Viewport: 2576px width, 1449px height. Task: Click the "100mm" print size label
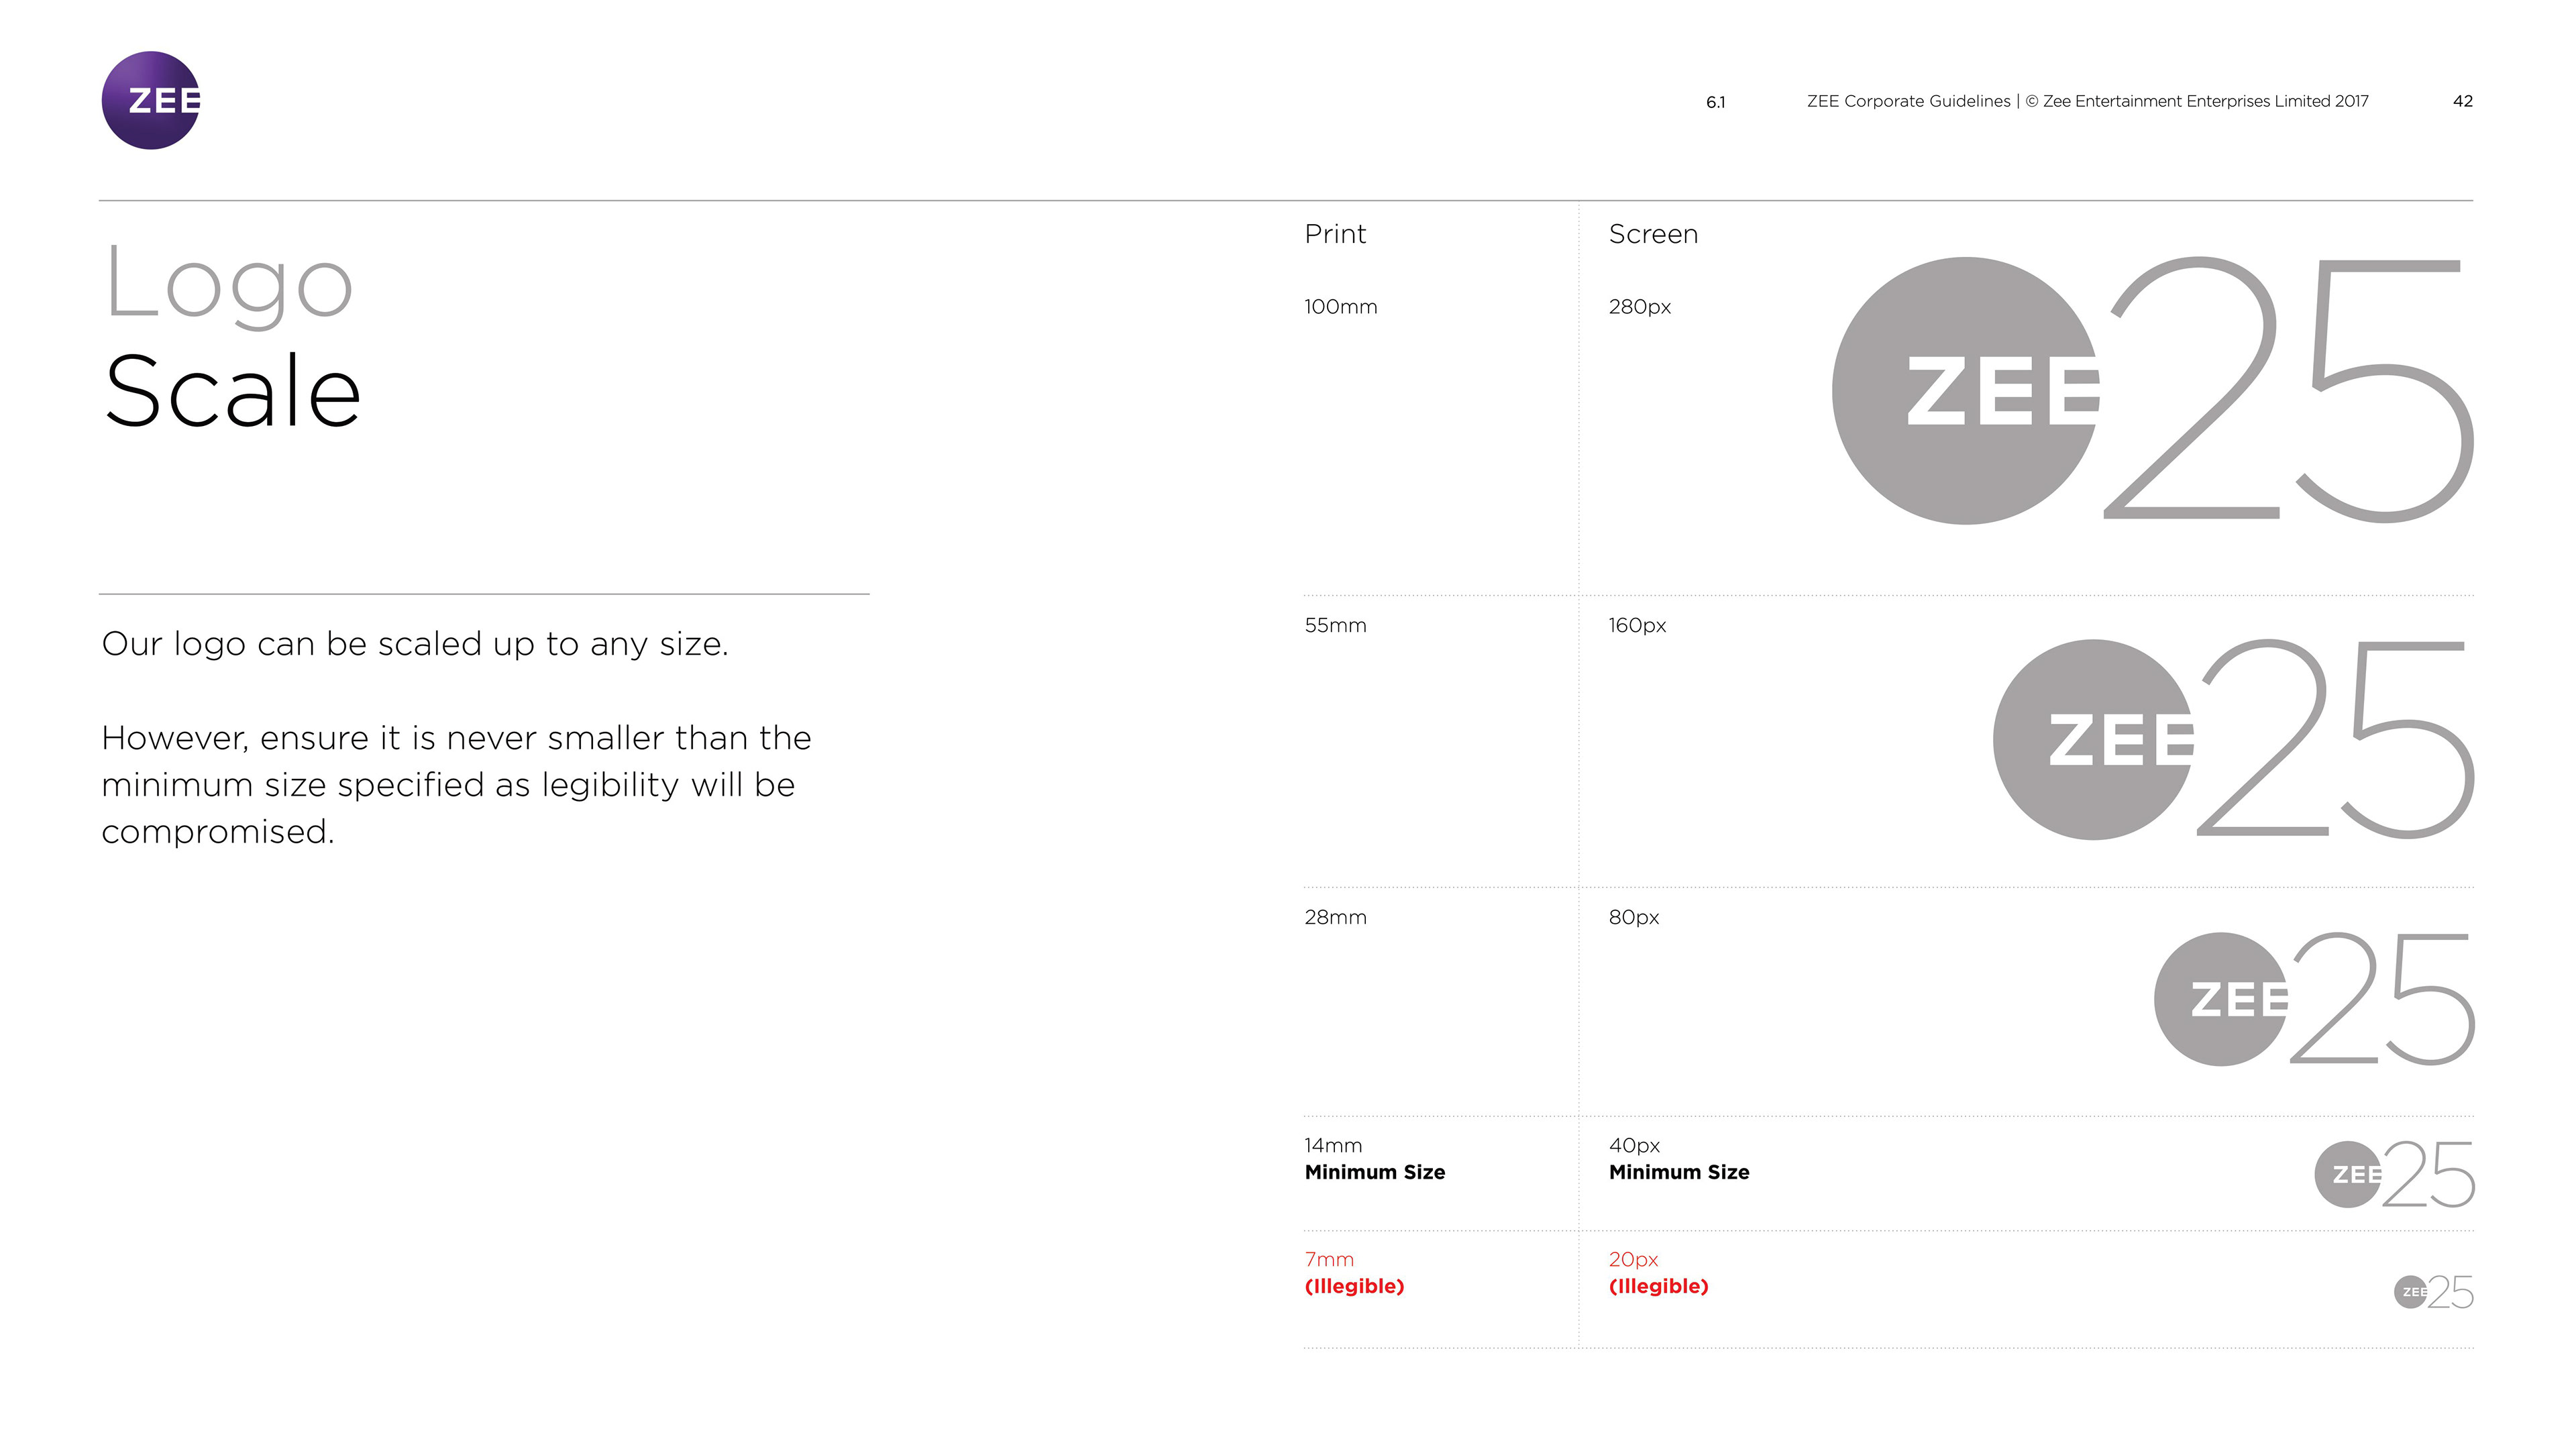[1340, 307]
